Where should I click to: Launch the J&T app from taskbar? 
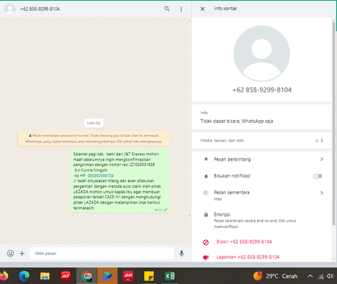click(x=65, y=276)
